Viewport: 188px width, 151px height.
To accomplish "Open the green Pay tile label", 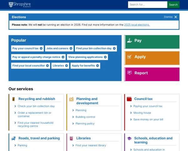I will tap(138, 41).
